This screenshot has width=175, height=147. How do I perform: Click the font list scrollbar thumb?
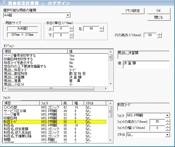click(110, 112)
